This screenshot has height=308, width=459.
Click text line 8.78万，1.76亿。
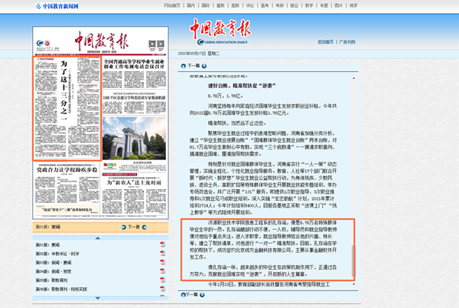point(226,96)
